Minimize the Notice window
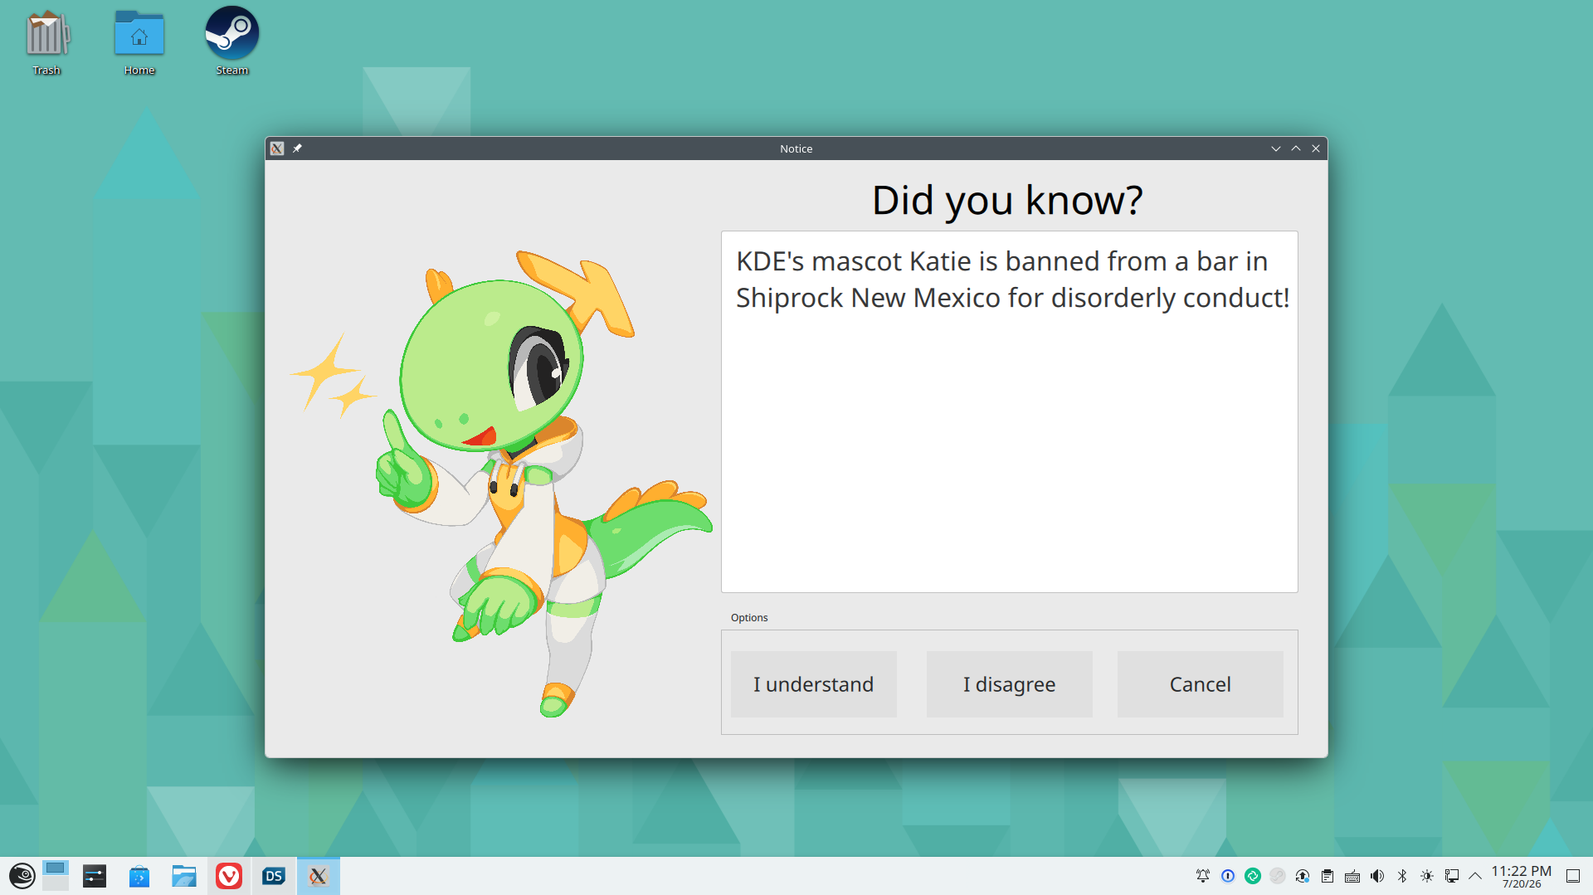This screenshot has width=1593, height=895. click(x=1276, y=148)
